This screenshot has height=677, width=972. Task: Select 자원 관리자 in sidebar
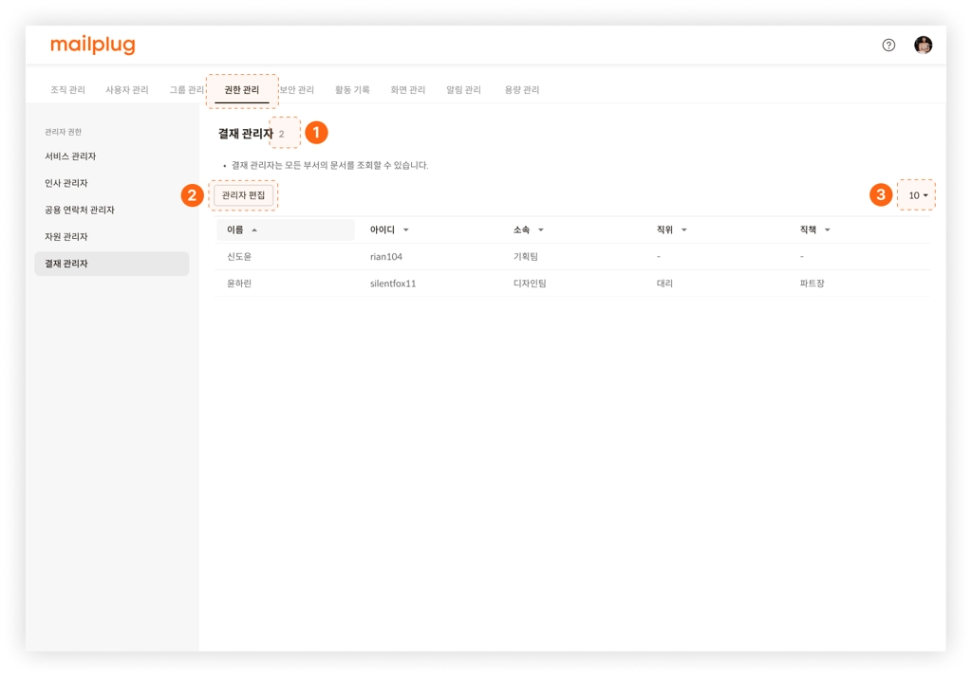pyautogui.click(x=66, y=237)
